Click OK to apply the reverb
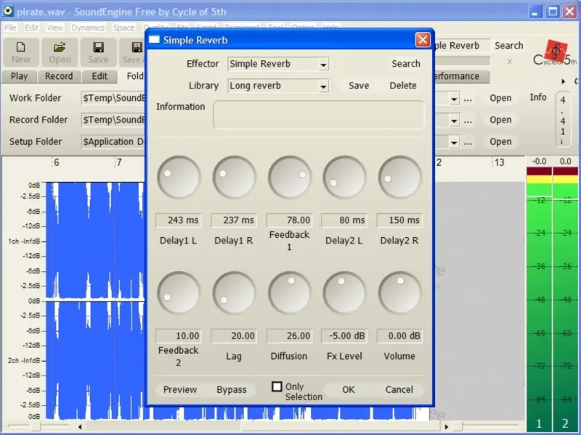The image size is (581, 435). tap(349, 389)
